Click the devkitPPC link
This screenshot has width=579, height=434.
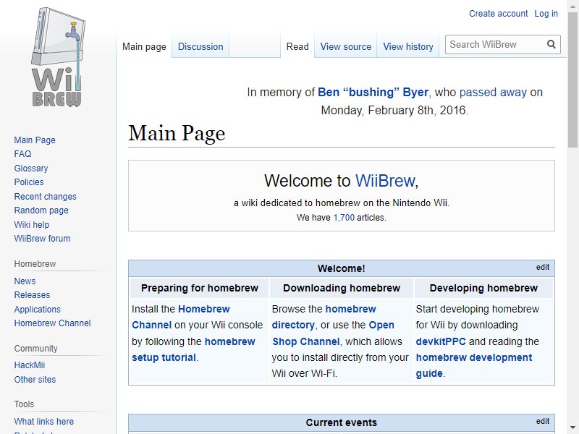(441, 341)
